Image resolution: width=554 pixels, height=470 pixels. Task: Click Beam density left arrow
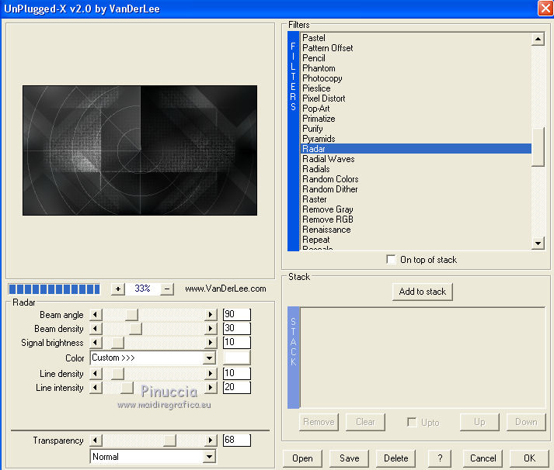(96, 329)
